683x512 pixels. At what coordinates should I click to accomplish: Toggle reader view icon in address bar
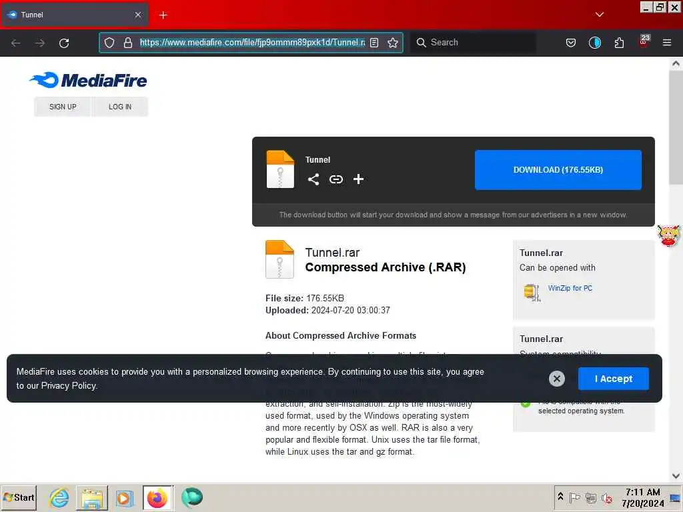coord(374,43)
